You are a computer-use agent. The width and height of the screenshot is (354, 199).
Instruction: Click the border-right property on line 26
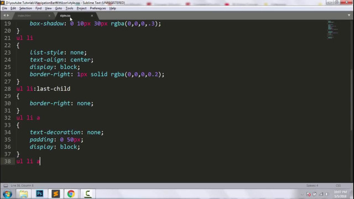pyautogui.click(x=50, y=74)
